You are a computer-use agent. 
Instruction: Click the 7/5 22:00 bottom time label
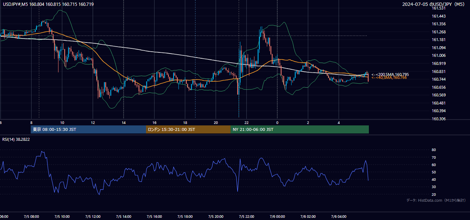pyautogui.click(x=247, y=217)
